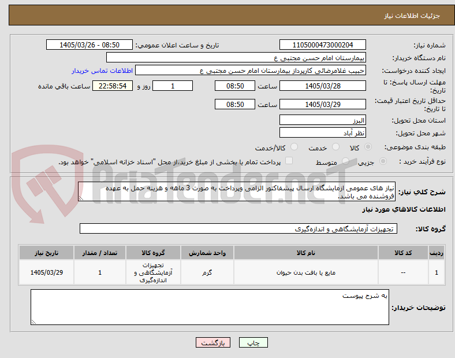Click the goods group تجهیزات آزمایشگاهی field
This screenshot has height=358, width=455.
tap(238, 228)
